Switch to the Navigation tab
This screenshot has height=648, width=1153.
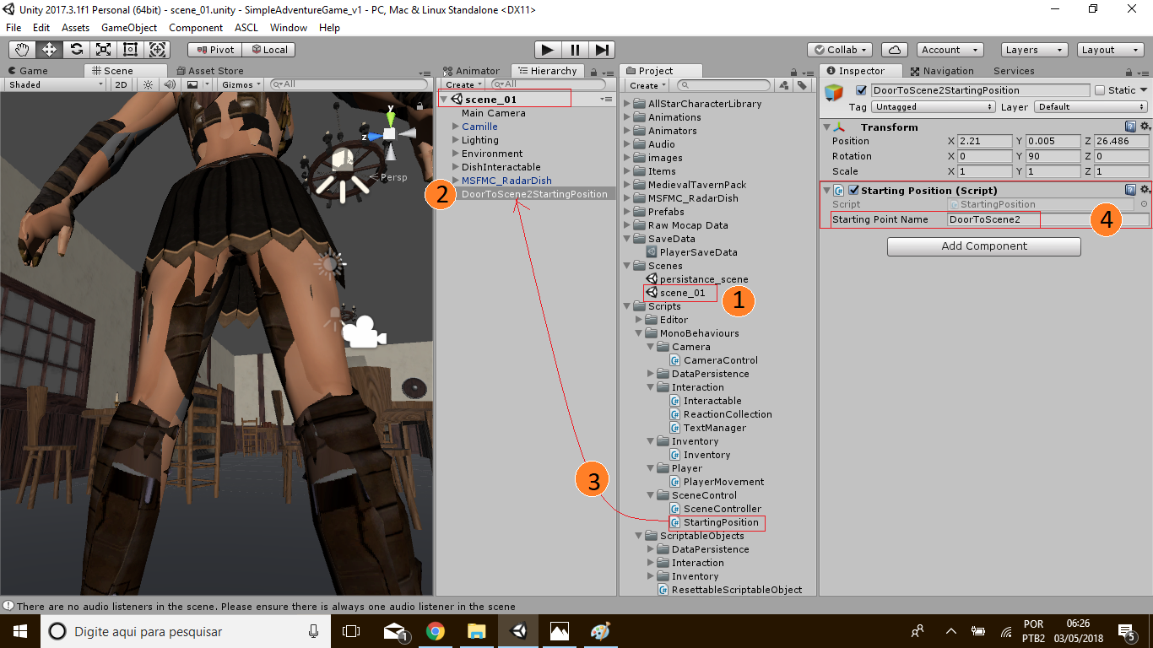(x=943, y=70)
